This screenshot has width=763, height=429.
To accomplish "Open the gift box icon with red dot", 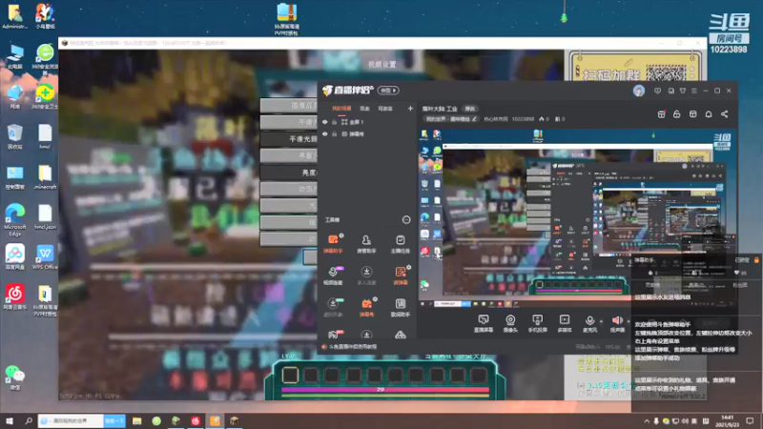I will click(661, 114).
